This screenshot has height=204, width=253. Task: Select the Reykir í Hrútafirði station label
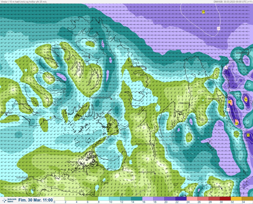pos(145,144)
